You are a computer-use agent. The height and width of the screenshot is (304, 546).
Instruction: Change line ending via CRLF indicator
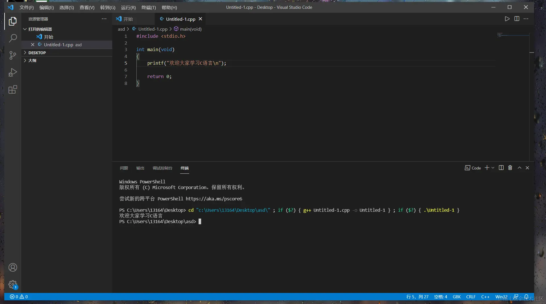coord(471,297)
